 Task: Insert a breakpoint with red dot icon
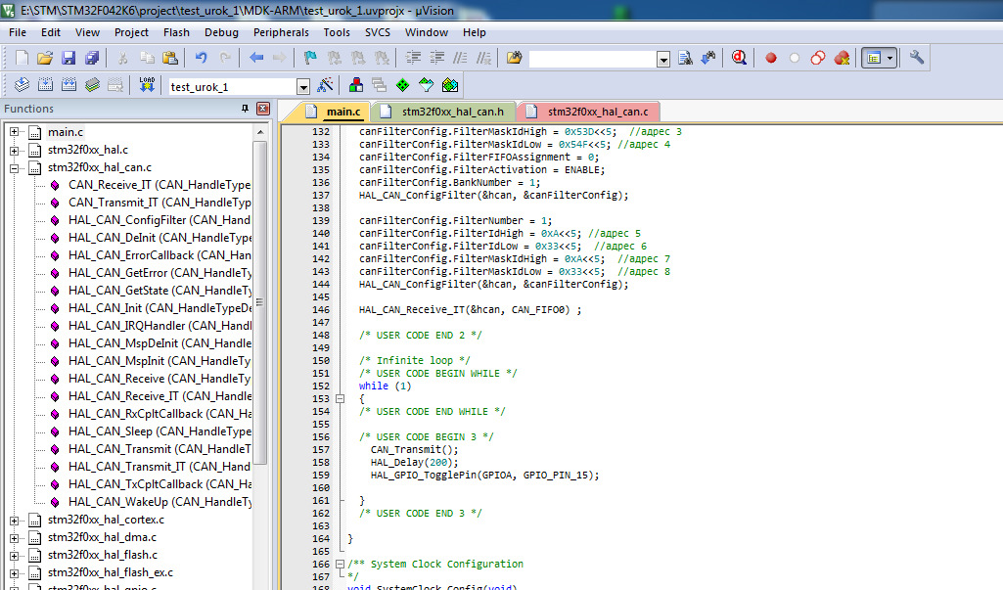[x=771, y=58]
